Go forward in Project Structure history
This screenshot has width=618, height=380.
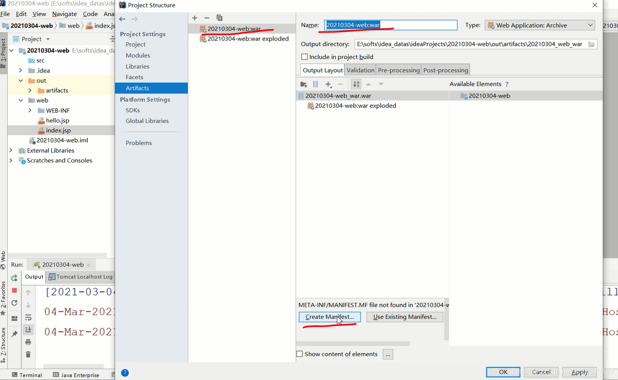click(x=135, y=19)
